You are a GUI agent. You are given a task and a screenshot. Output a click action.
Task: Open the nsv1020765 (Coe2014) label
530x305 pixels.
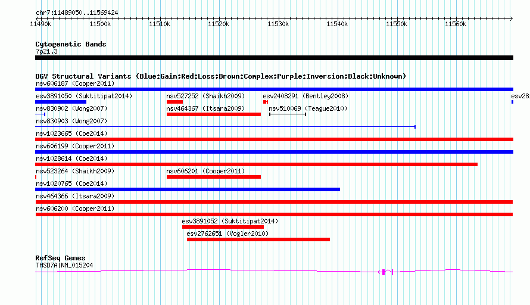71,183
